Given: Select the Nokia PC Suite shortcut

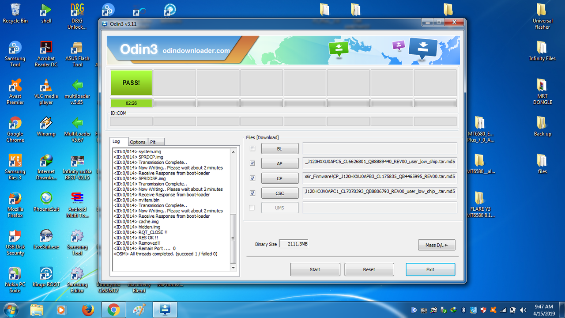Looking at the screenshot, I should (x=15, y=280).
